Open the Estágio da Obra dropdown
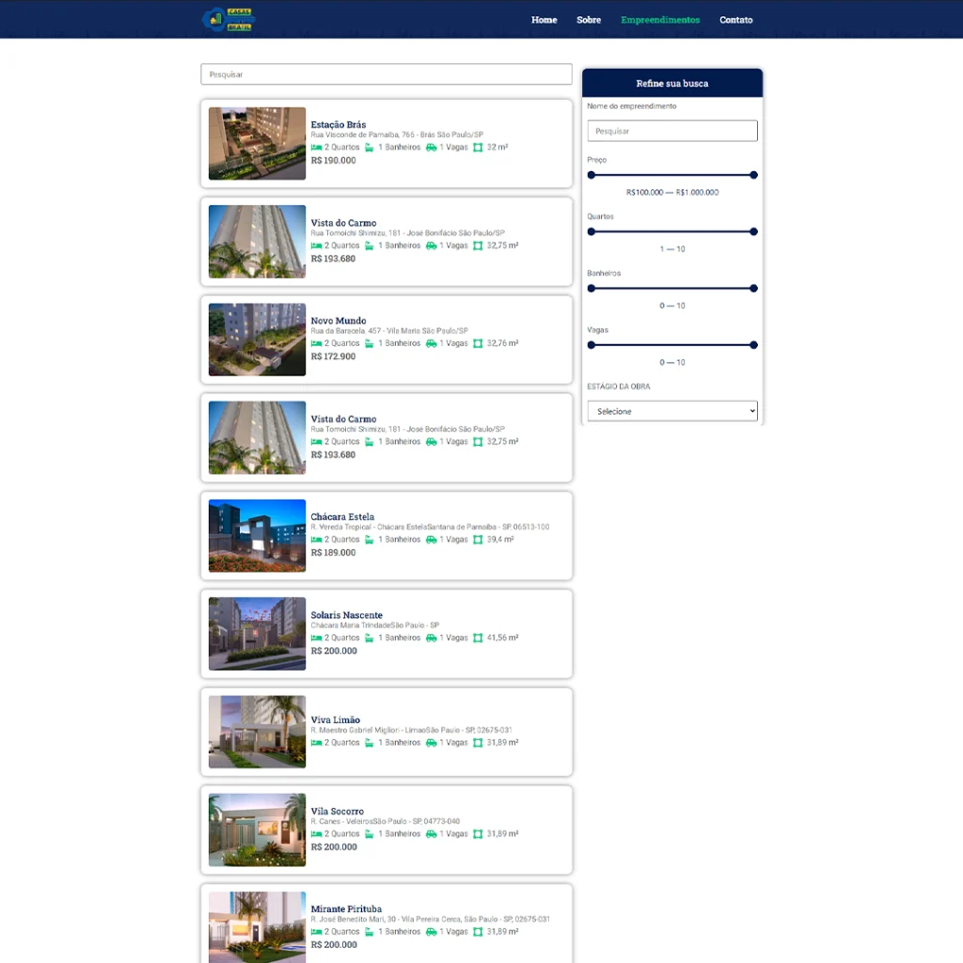The image size is (963, 963). pyautogui.click(x=671, y=411)
